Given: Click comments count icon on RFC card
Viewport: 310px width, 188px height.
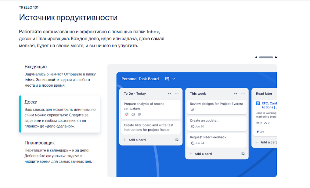Looking at the screenshot, I should (x=258, y=123).
